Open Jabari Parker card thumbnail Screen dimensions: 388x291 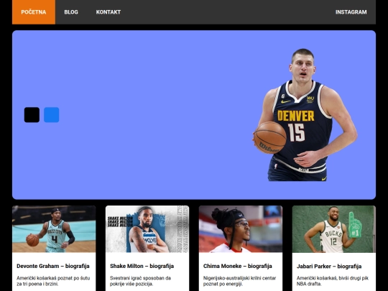334,229
